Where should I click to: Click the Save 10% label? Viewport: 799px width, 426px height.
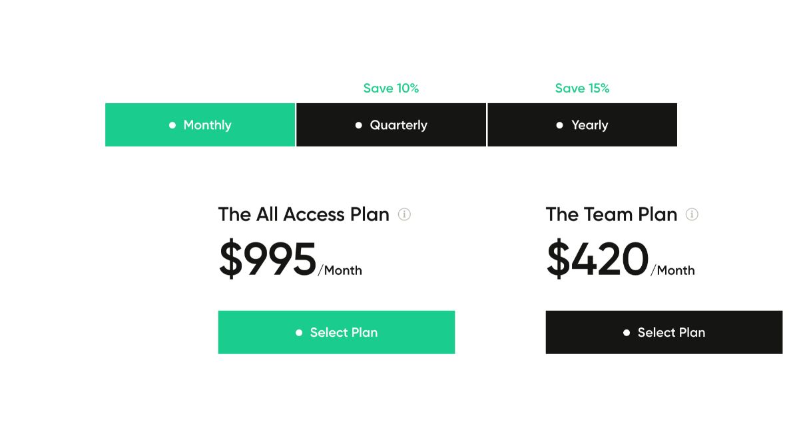391,89
